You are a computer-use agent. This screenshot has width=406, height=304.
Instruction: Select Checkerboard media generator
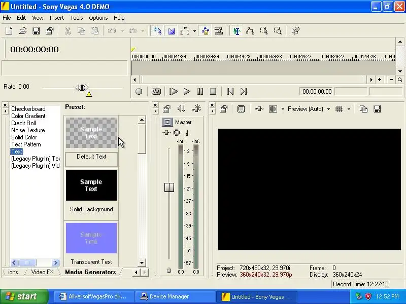pyautogui.click(x=28, y=109)
